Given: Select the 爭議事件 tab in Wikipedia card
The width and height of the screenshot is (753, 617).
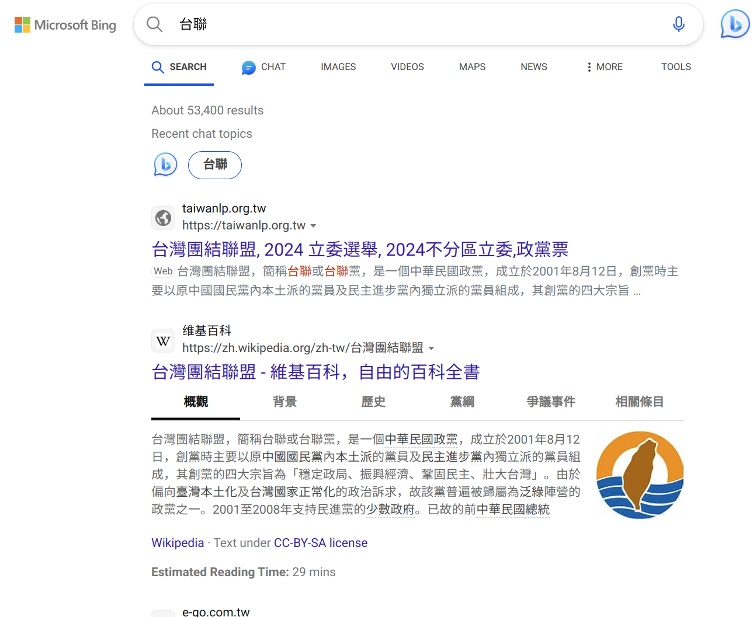Looking at the screenshot, I should pos(551,402).
